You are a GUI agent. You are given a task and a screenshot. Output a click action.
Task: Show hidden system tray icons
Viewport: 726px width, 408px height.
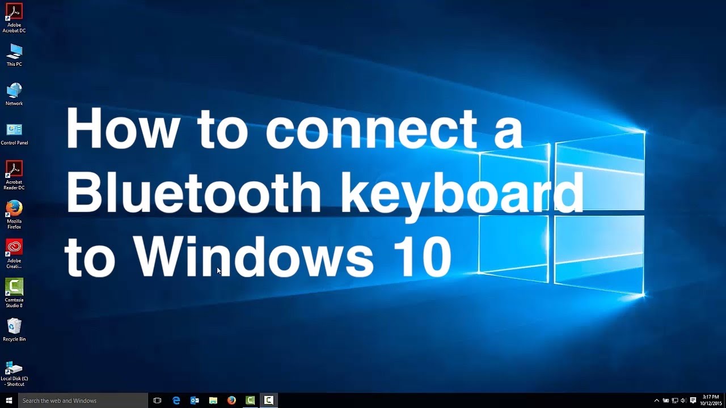click(x=657, y=401)
